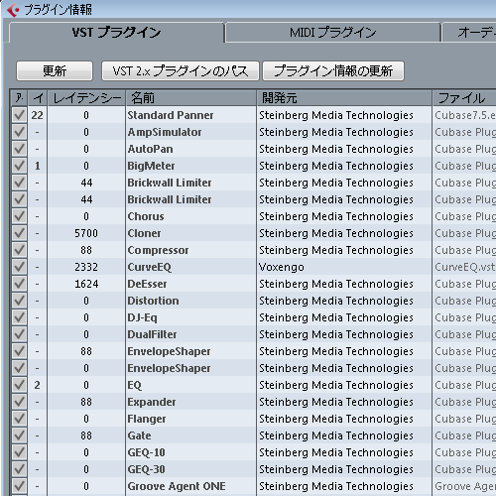Screen dimensions: 496x496
Task: Select the Groove Agent ONE name
Action: point(177,486)
